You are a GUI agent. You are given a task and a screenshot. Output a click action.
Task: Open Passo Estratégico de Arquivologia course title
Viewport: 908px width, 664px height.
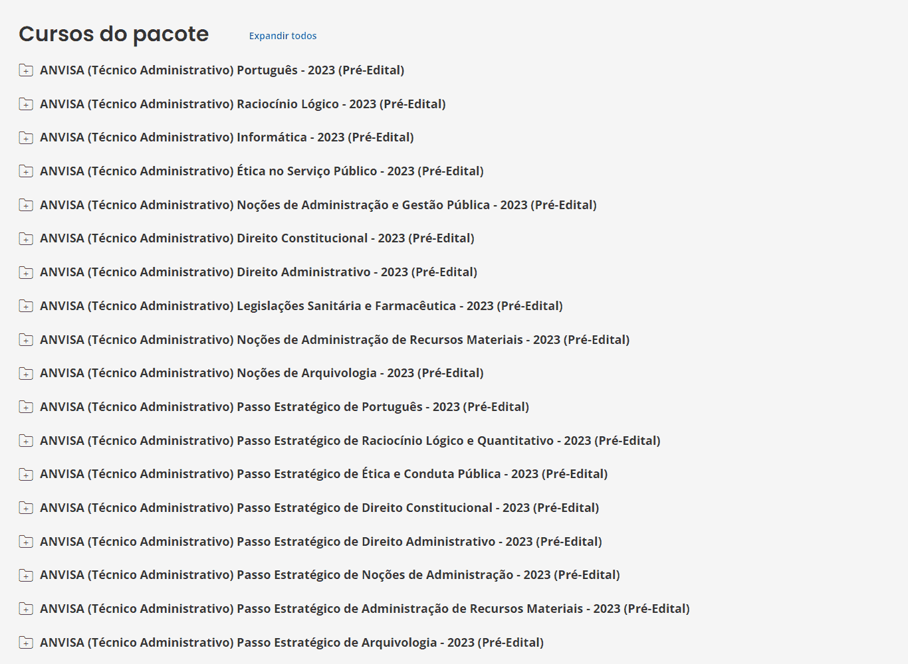(x=292, y=643)
